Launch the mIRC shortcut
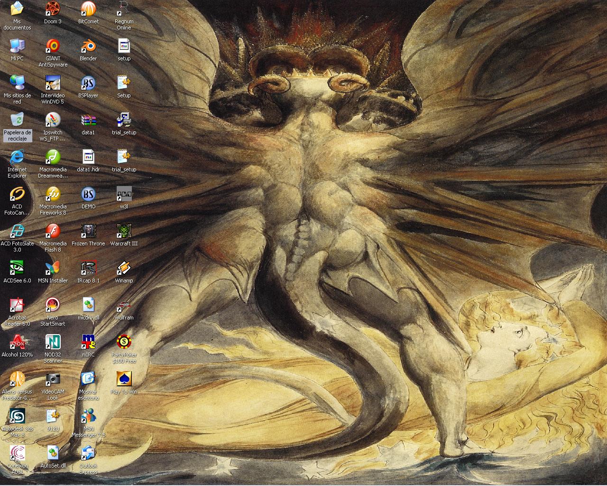The image size is (607, 486). (88, 342)
